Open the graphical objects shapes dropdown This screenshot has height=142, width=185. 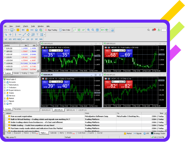click(44, 35)
